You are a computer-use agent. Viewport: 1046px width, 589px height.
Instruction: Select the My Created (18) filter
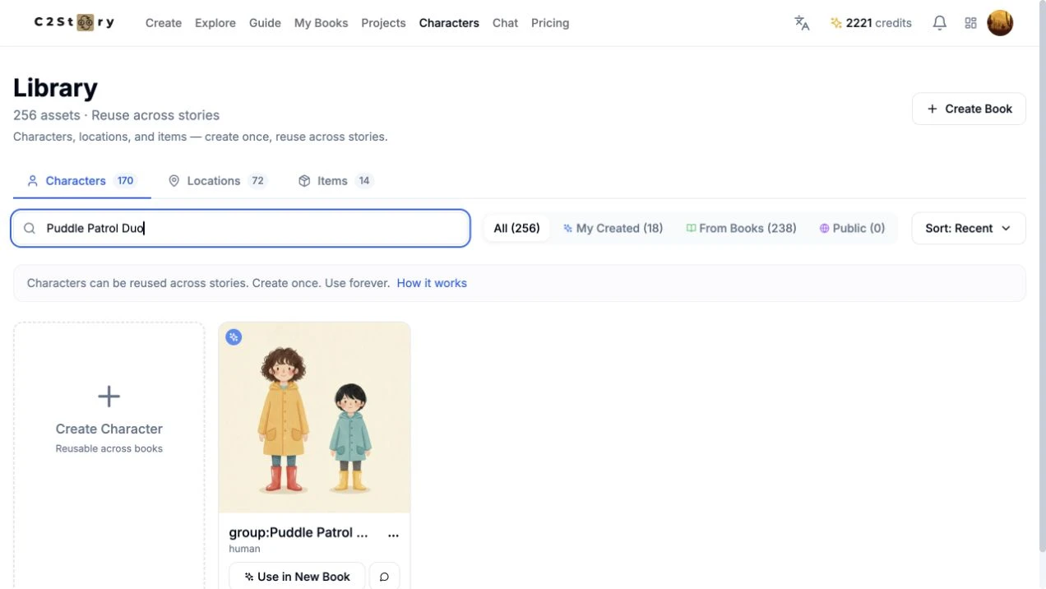[x=613, y=229]
